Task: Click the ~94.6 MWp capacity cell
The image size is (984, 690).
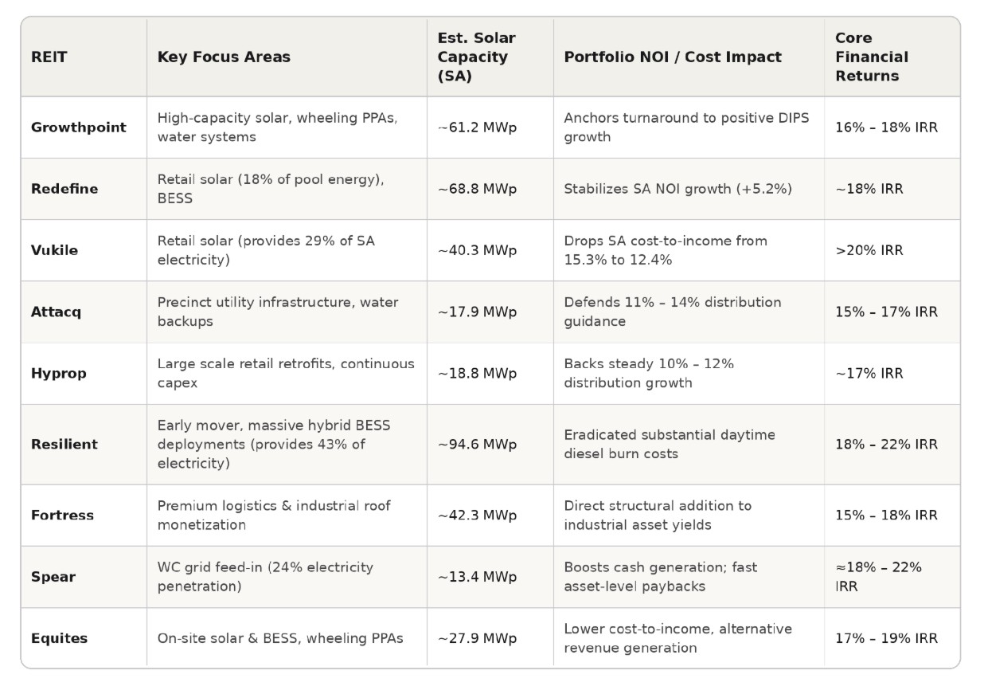Action: click(477, 445)
